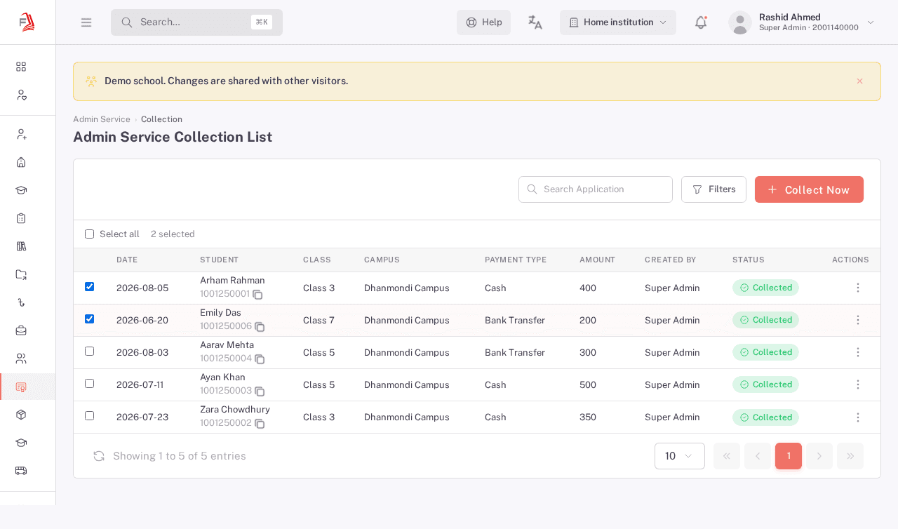This screenshot has height=529, width=898.
Task: Open the Help button
Action: point(483,22)
